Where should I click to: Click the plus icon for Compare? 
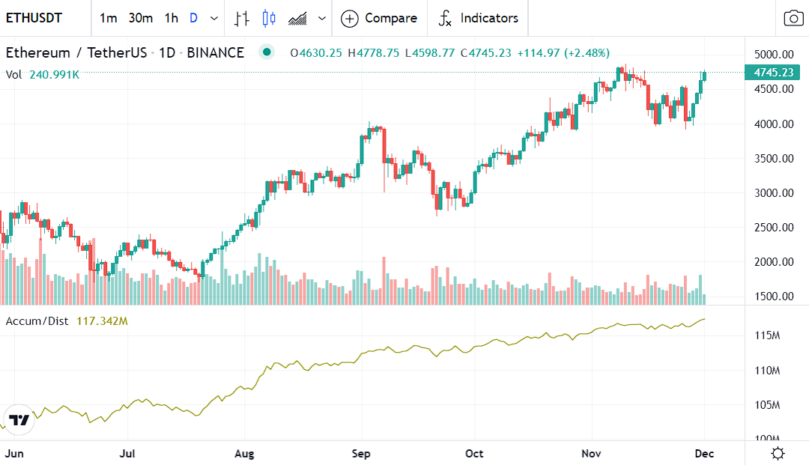[x=349, y=18]
